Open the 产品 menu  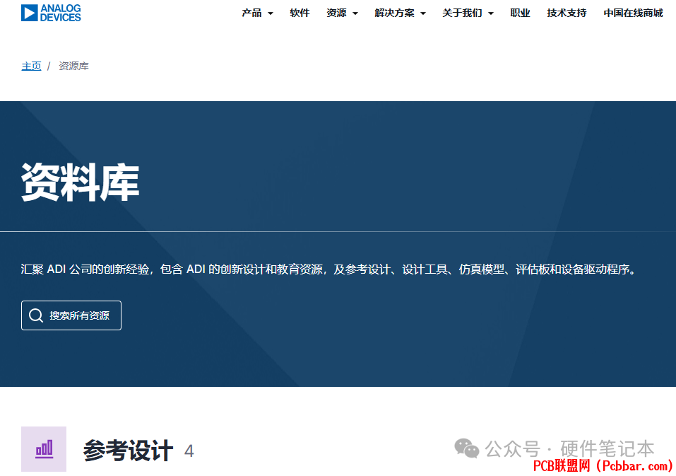click(251, 13)
